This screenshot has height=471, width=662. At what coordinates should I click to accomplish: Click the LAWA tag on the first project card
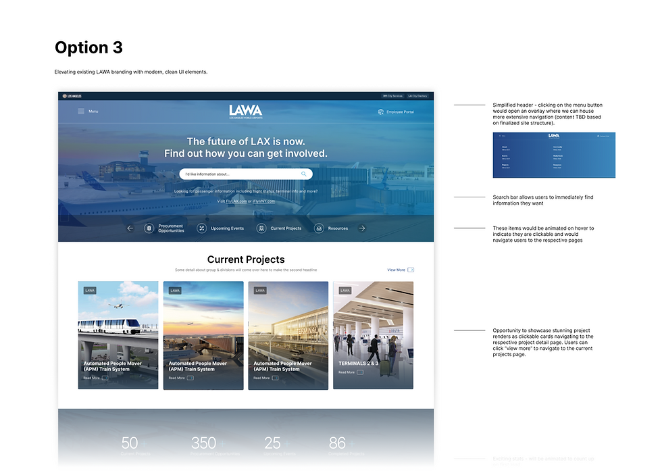(90, 290)
